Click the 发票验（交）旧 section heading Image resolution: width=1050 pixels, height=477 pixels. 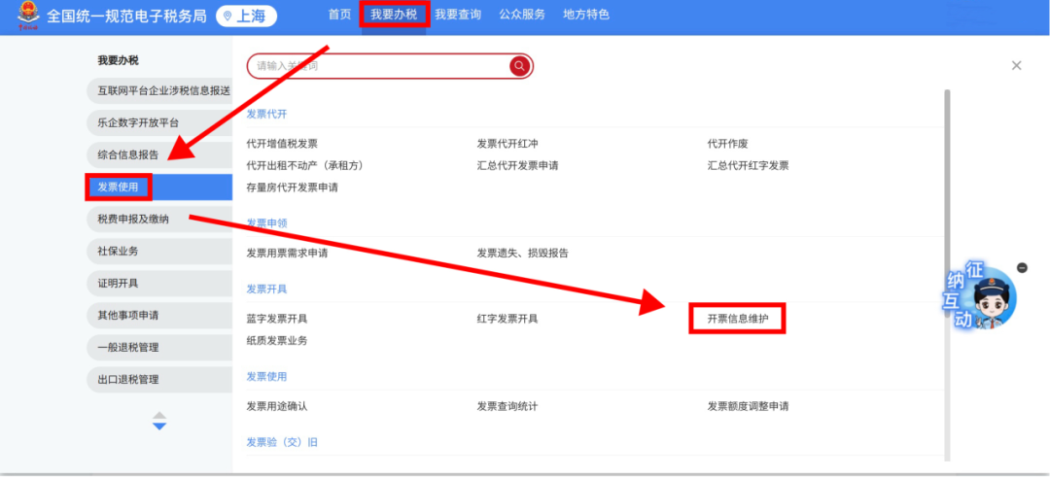click(282, 442)
